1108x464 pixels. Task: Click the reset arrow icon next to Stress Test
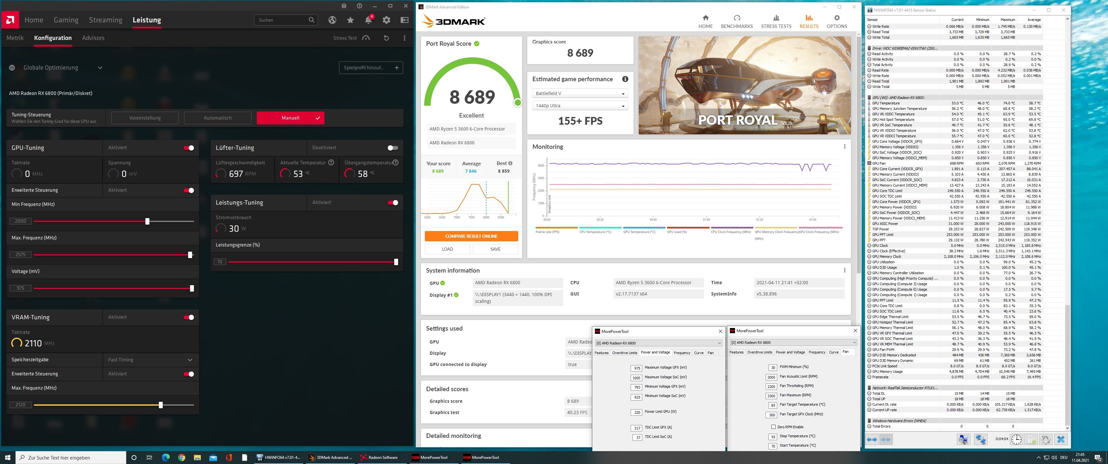(x=386, y=38)
